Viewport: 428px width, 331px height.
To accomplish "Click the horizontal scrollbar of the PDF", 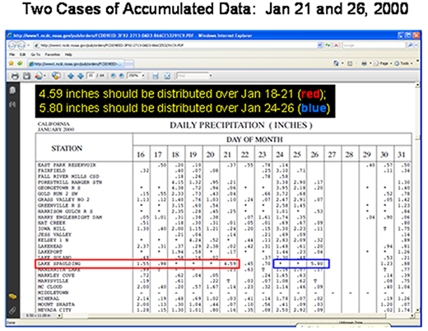I will coord(236,316).
